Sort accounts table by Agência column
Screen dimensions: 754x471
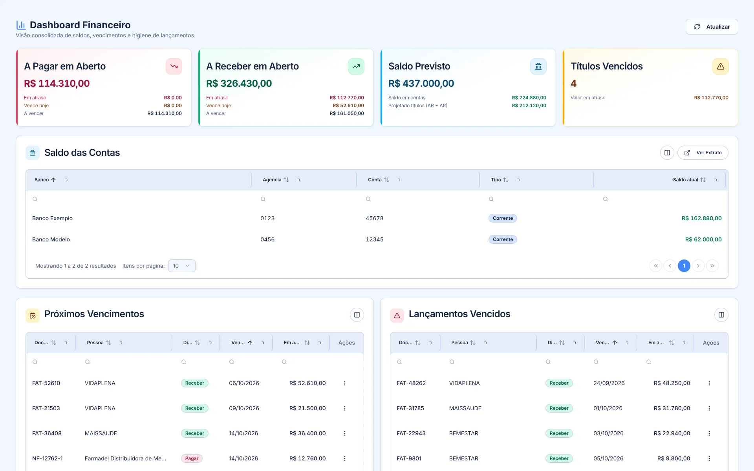click(x=276, y=180)
